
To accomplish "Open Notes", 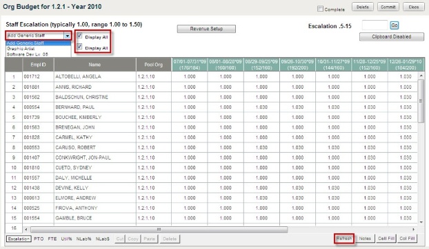I will [365, 239].
